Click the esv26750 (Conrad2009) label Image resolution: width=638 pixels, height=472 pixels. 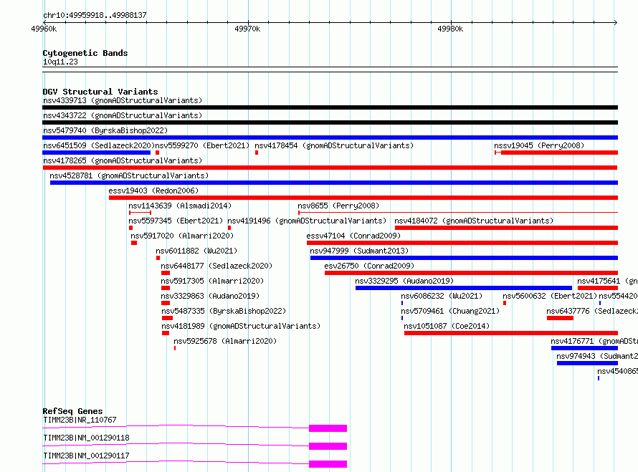pos(369,266)
